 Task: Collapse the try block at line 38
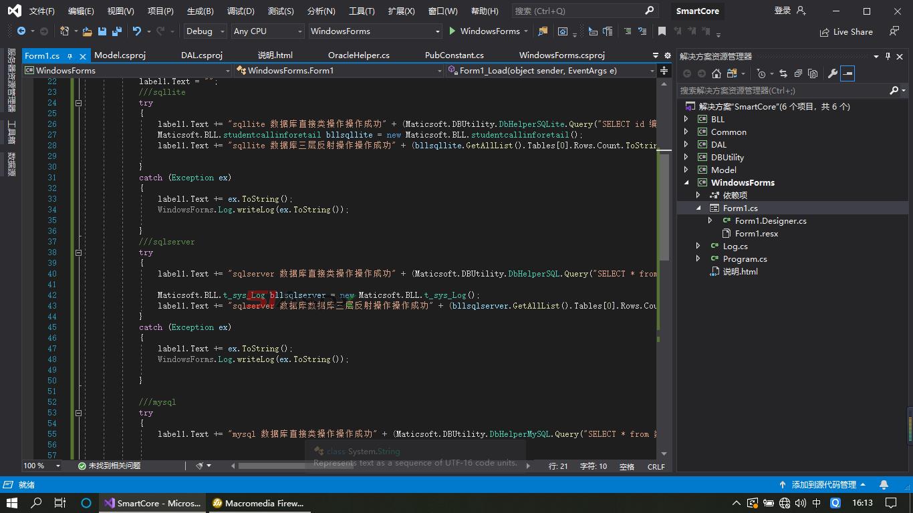(x=78, y=252)
